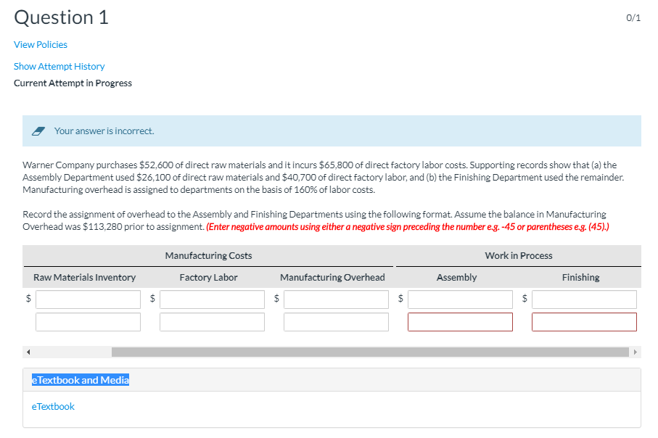Click the 'Assembly' column header

456,277
